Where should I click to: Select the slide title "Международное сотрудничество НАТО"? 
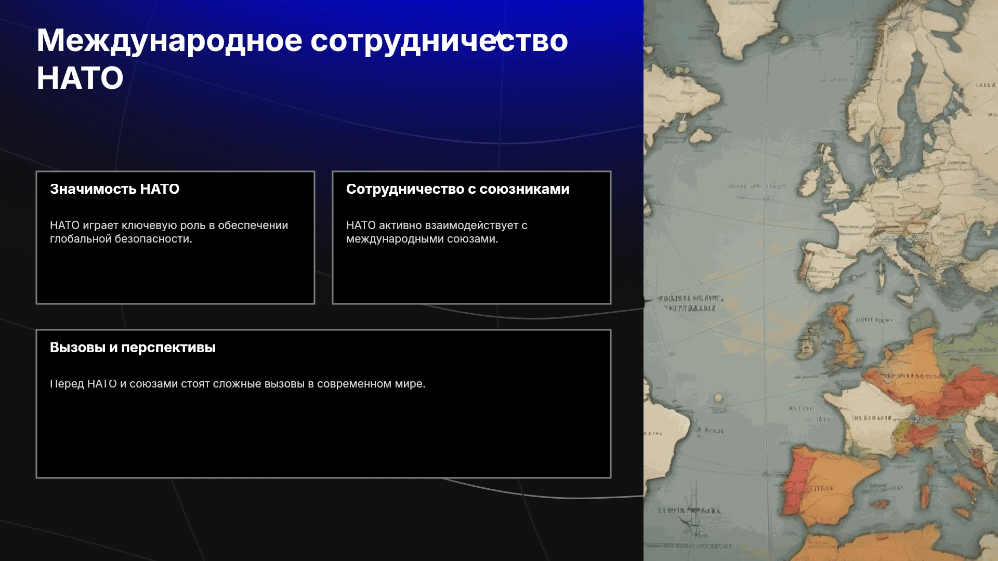point(303,59)
